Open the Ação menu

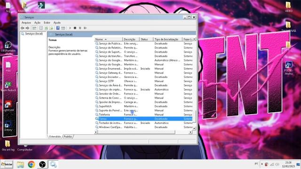pos(37,23)
